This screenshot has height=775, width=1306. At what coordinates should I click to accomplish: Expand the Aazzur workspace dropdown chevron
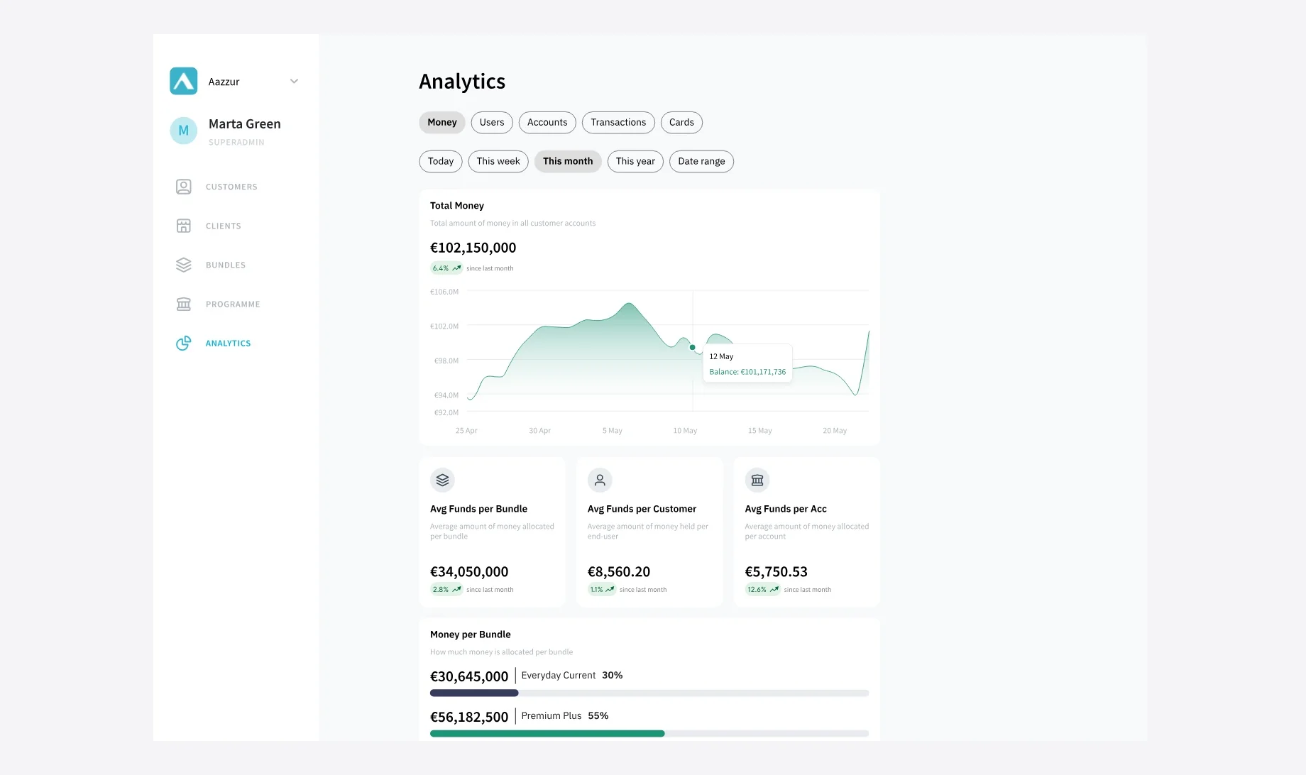point(294,81)
